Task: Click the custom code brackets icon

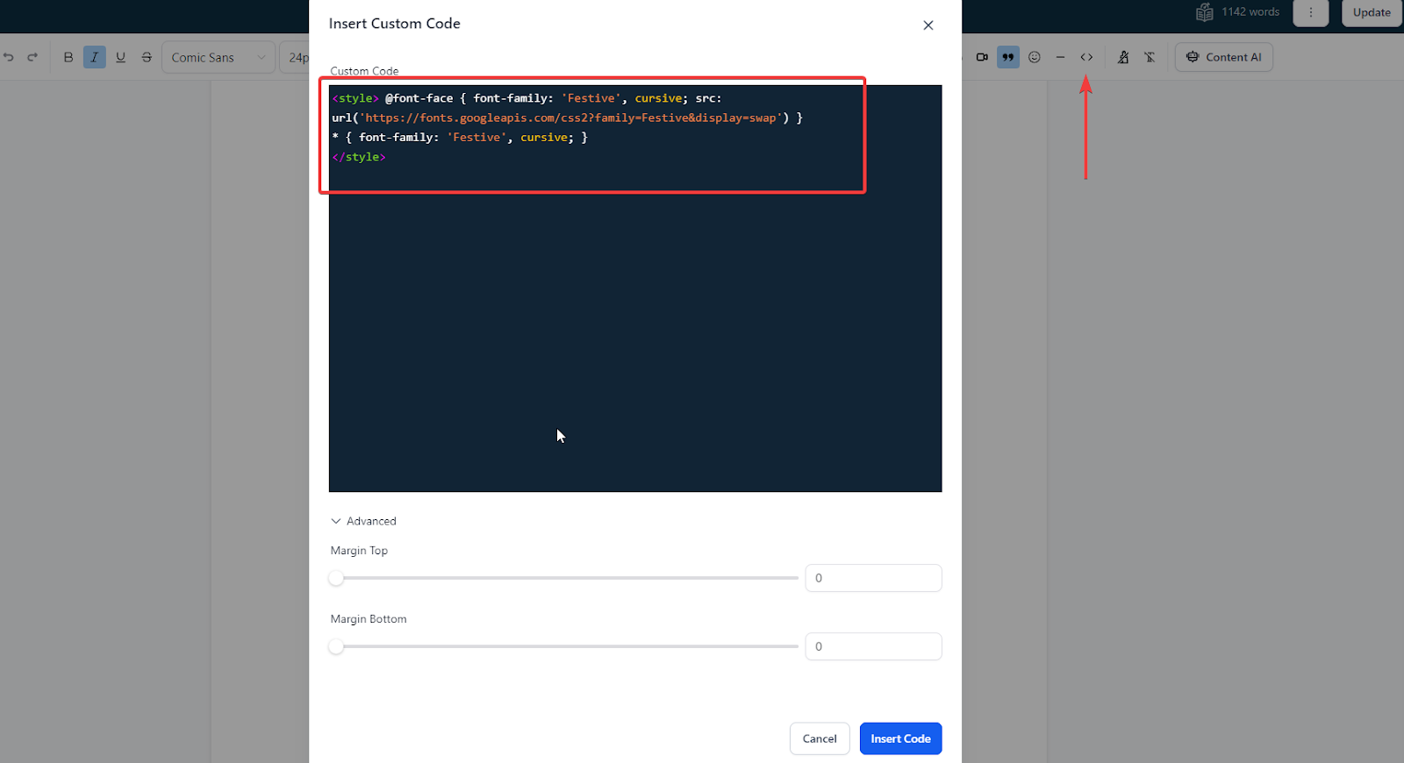Action: pyautogui.click(x=1086, y=57)
